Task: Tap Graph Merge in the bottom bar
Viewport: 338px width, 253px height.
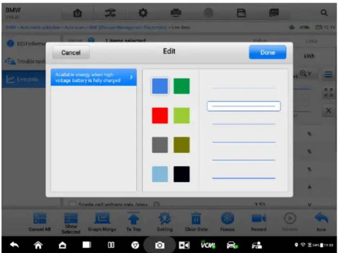Action: (x=102, y=222)
